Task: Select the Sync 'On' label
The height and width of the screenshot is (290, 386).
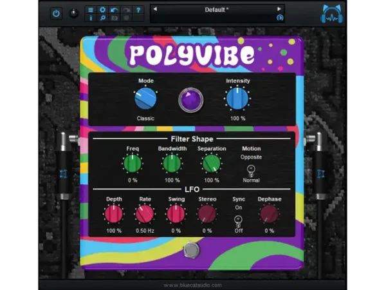Action: coord(238,208)
